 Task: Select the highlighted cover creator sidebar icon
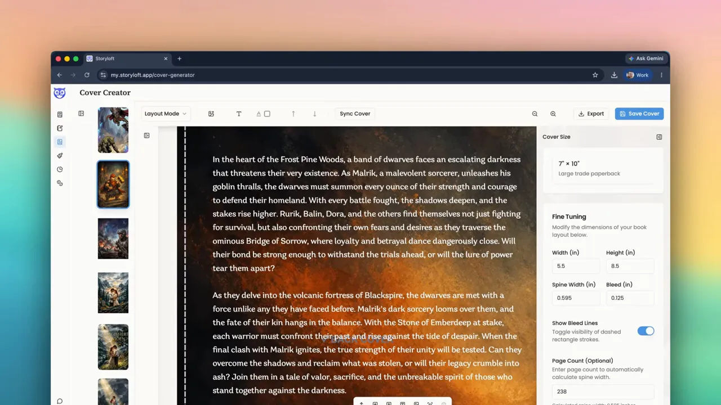(60, 142)
